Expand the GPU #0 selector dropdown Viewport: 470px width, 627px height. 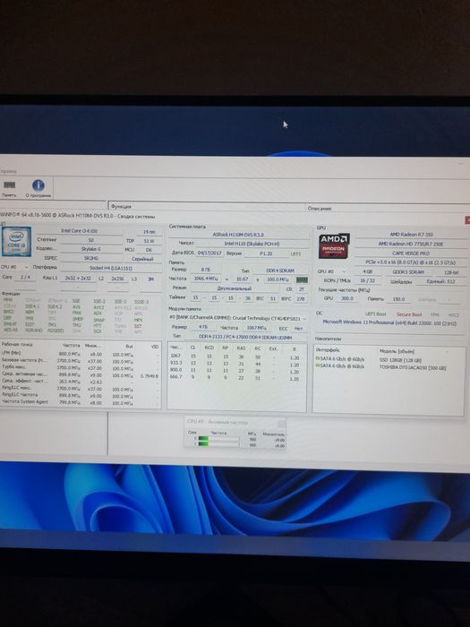[x=344, y=271]
